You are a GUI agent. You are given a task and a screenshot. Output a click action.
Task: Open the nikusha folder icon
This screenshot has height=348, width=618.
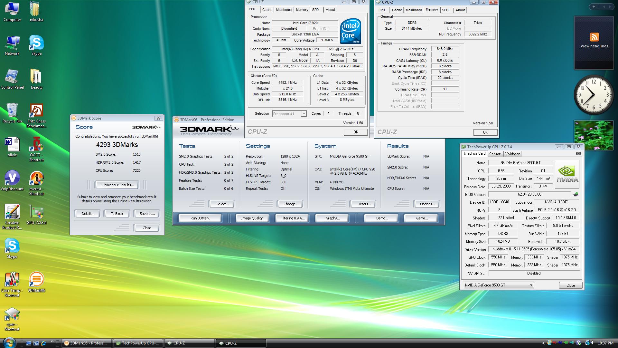(x=36, y=12)
